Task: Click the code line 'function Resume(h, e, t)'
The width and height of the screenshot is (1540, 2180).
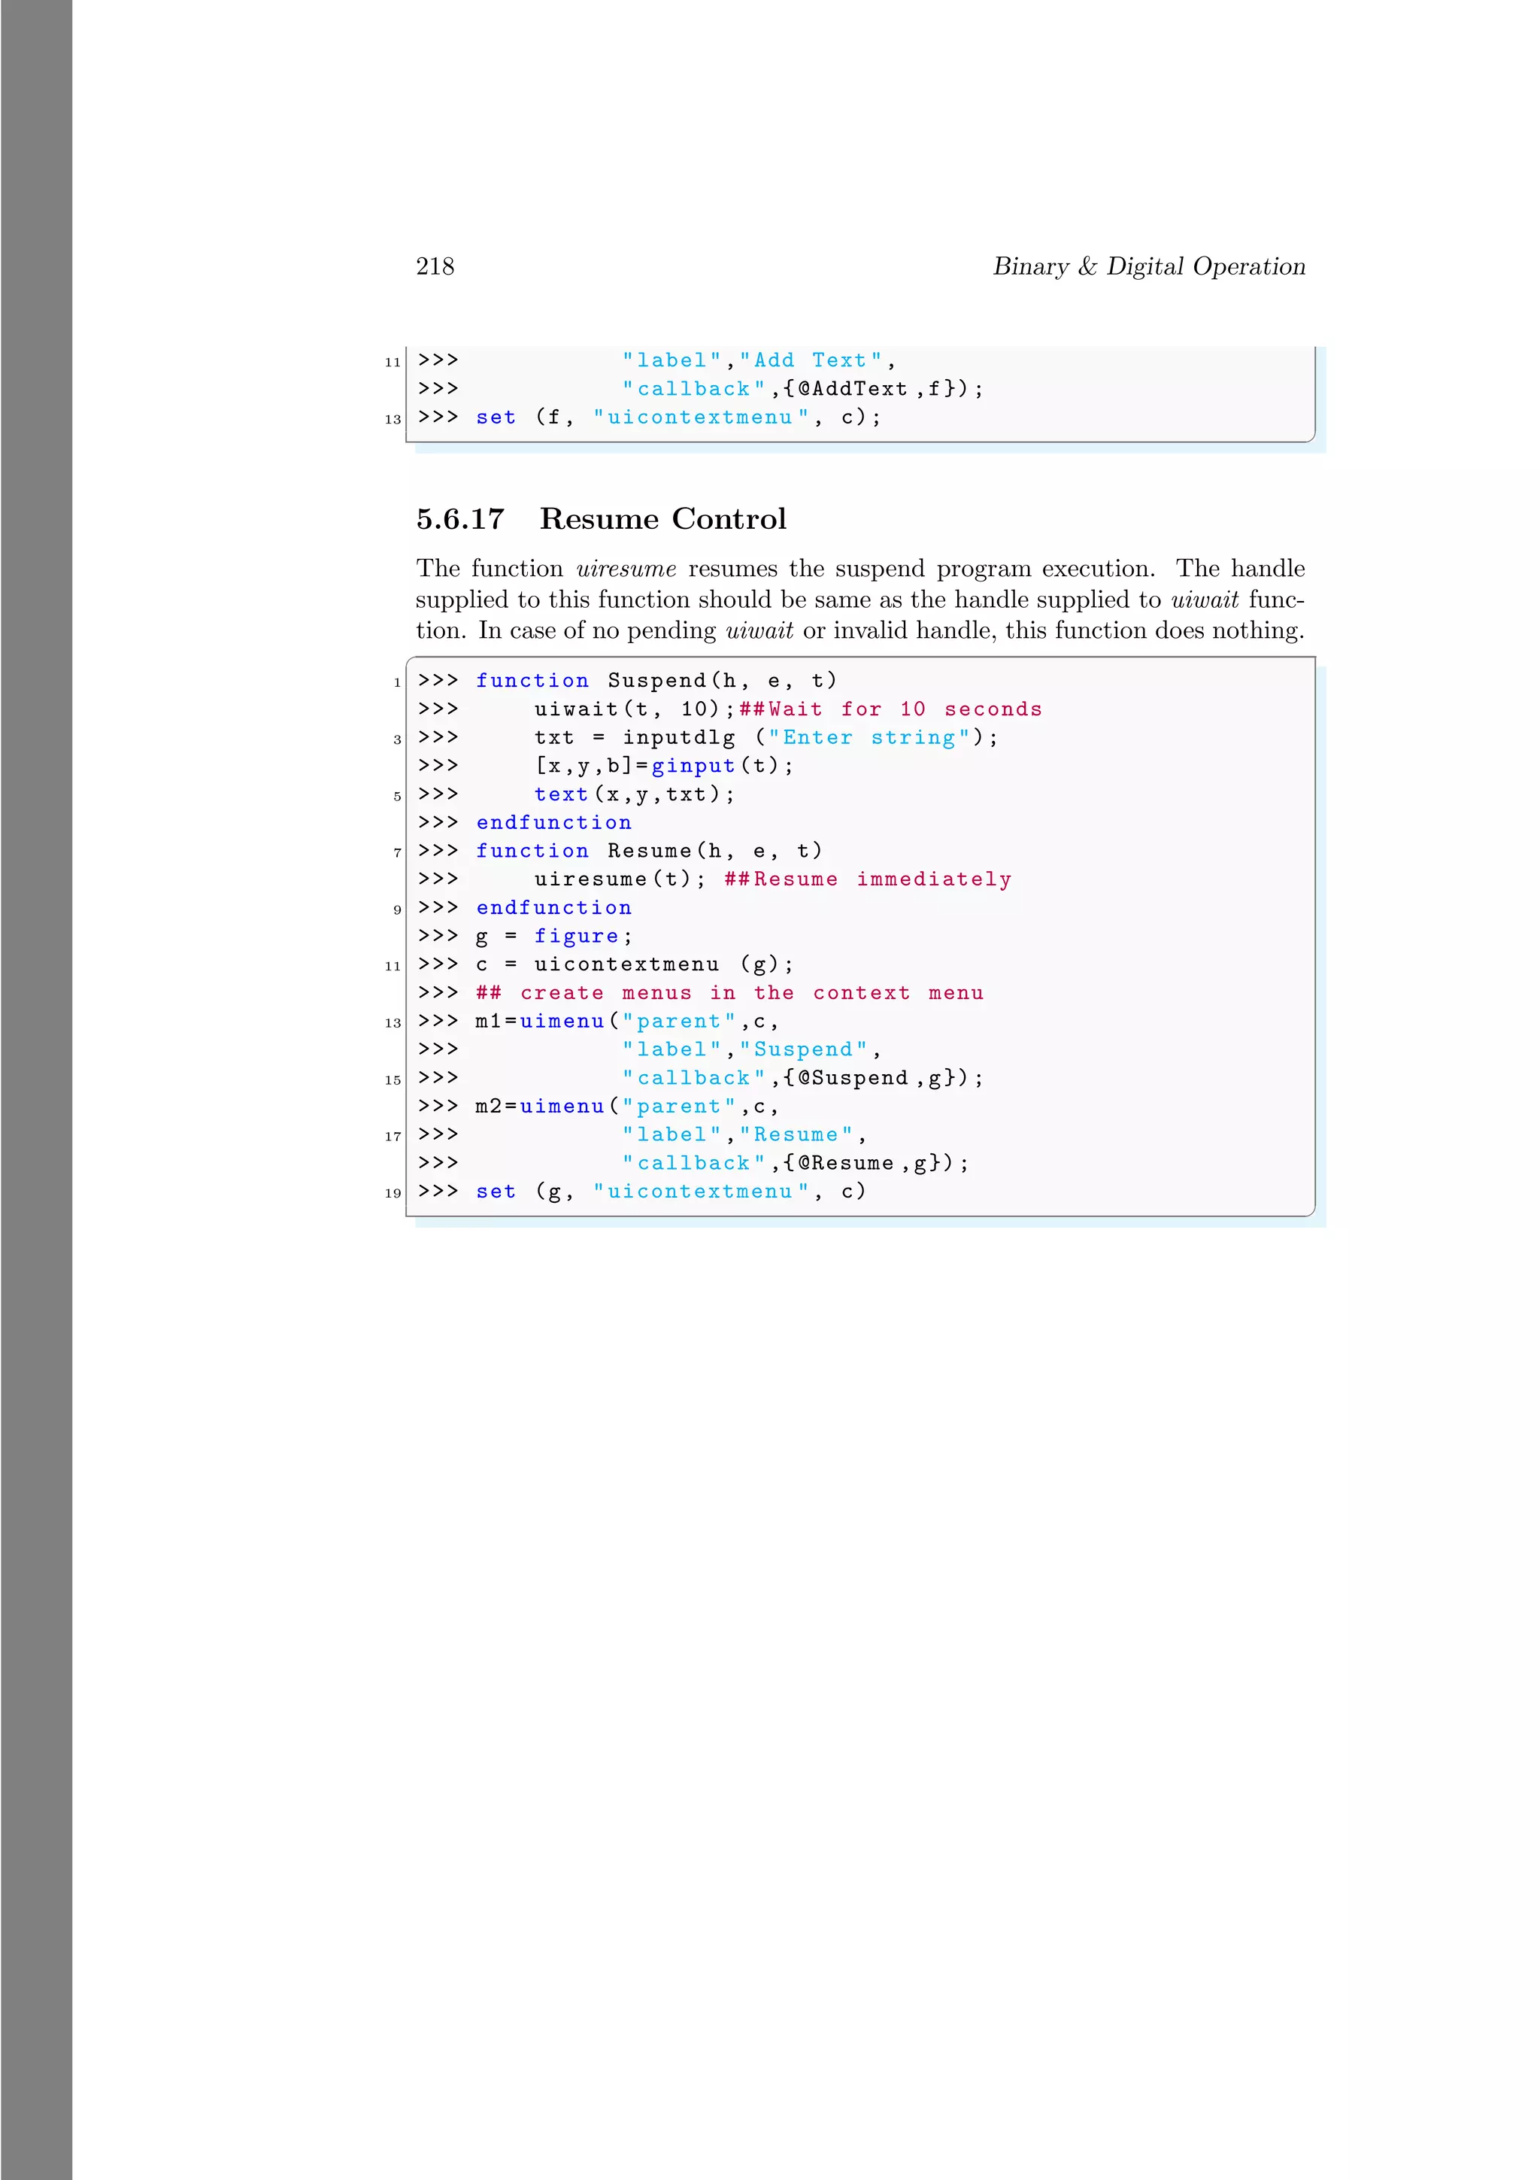Action: click(x=648, y=851)
